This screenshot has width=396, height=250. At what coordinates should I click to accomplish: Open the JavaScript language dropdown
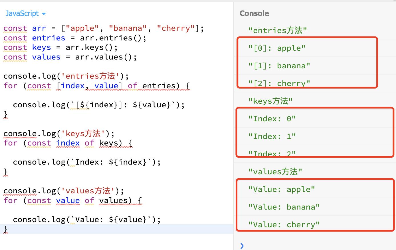coord(22,13)
